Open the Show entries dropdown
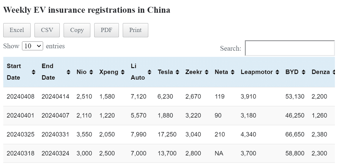Screen dimensions: 337x164 point(32,46)
